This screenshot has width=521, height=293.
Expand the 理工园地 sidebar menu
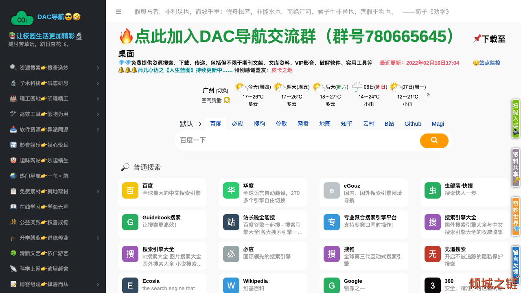point(53,98)
